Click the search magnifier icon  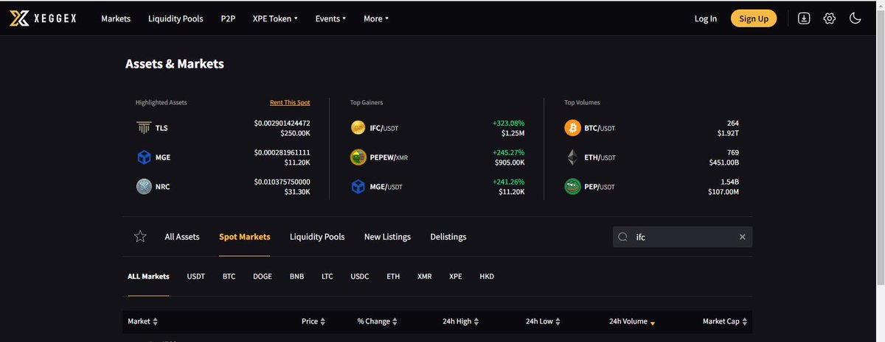(x=623, y=237)
